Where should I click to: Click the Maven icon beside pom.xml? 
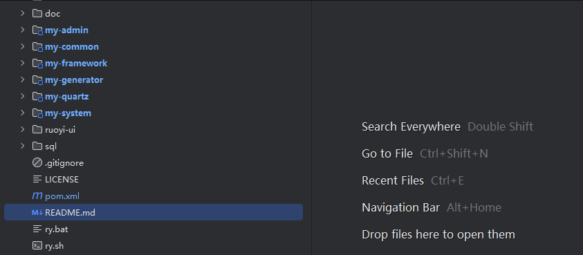tap(37, 196)
